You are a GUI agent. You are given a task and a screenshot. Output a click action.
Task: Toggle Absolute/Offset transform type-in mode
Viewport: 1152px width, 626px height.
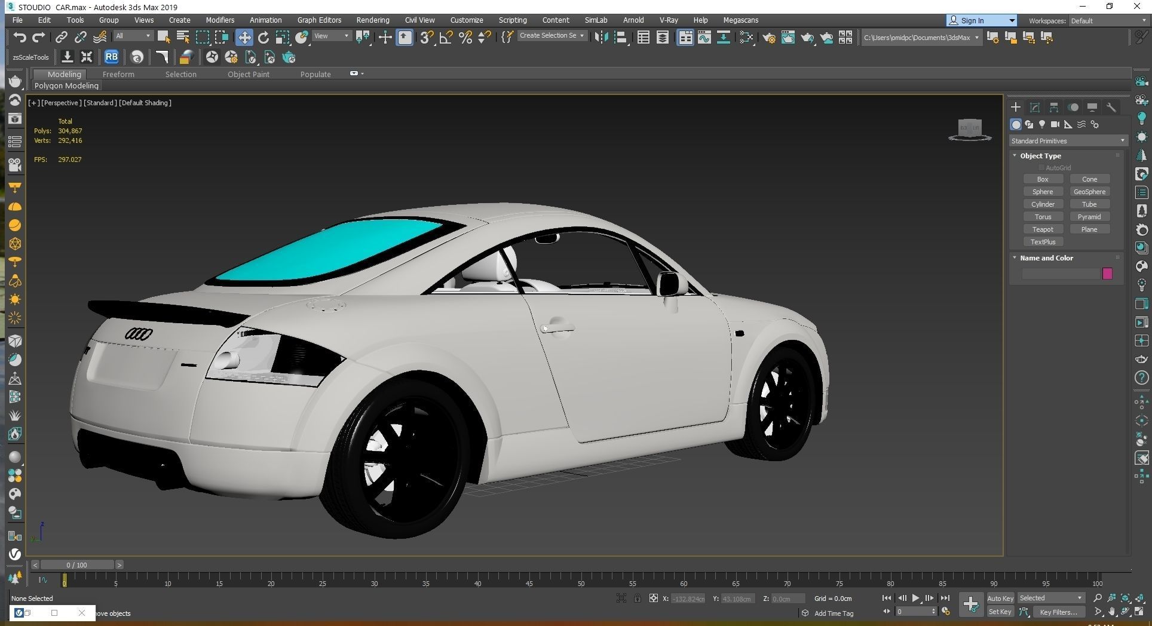click(x=653, y=598)
